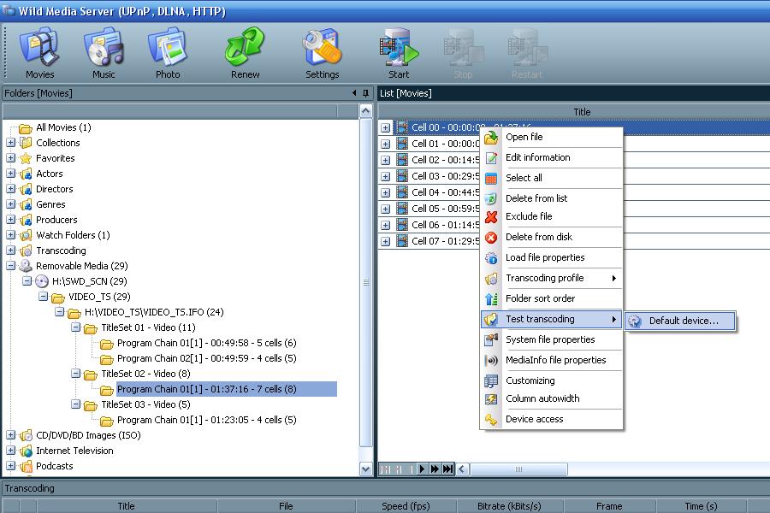
Task: Click the skip-to-end playback button
Action: (x=447, y=469)
